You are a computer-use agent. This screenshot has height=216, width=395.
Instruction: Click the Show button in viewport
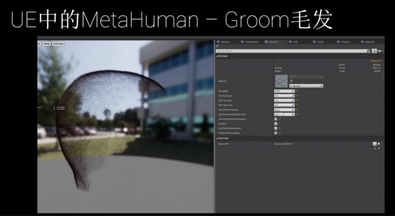tap(47, 44)
